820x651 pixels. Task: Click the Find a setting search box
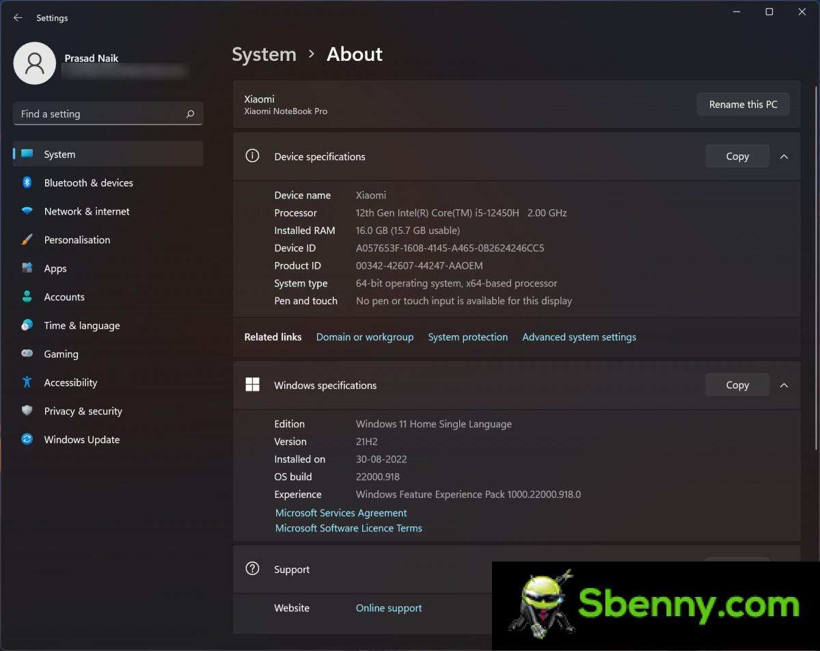(108, 114)
